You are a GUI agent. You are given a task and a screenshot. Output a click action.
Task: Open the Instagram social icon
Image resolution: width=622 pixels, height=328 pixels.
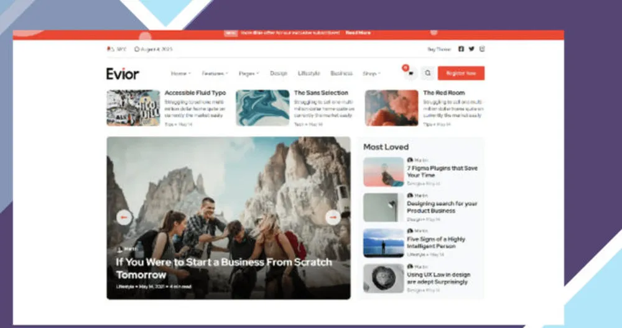coord(482,48)
